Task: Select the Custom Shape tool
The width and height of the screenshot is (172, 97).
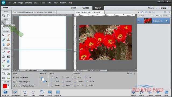Action: click(x=8, y=61)
